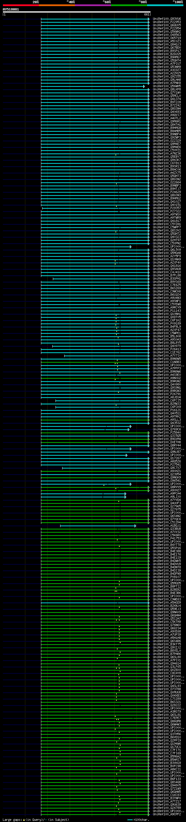Select the UniRef100_Q3I5Q5 label
The image size is (186, 822).
pos(167,436)
